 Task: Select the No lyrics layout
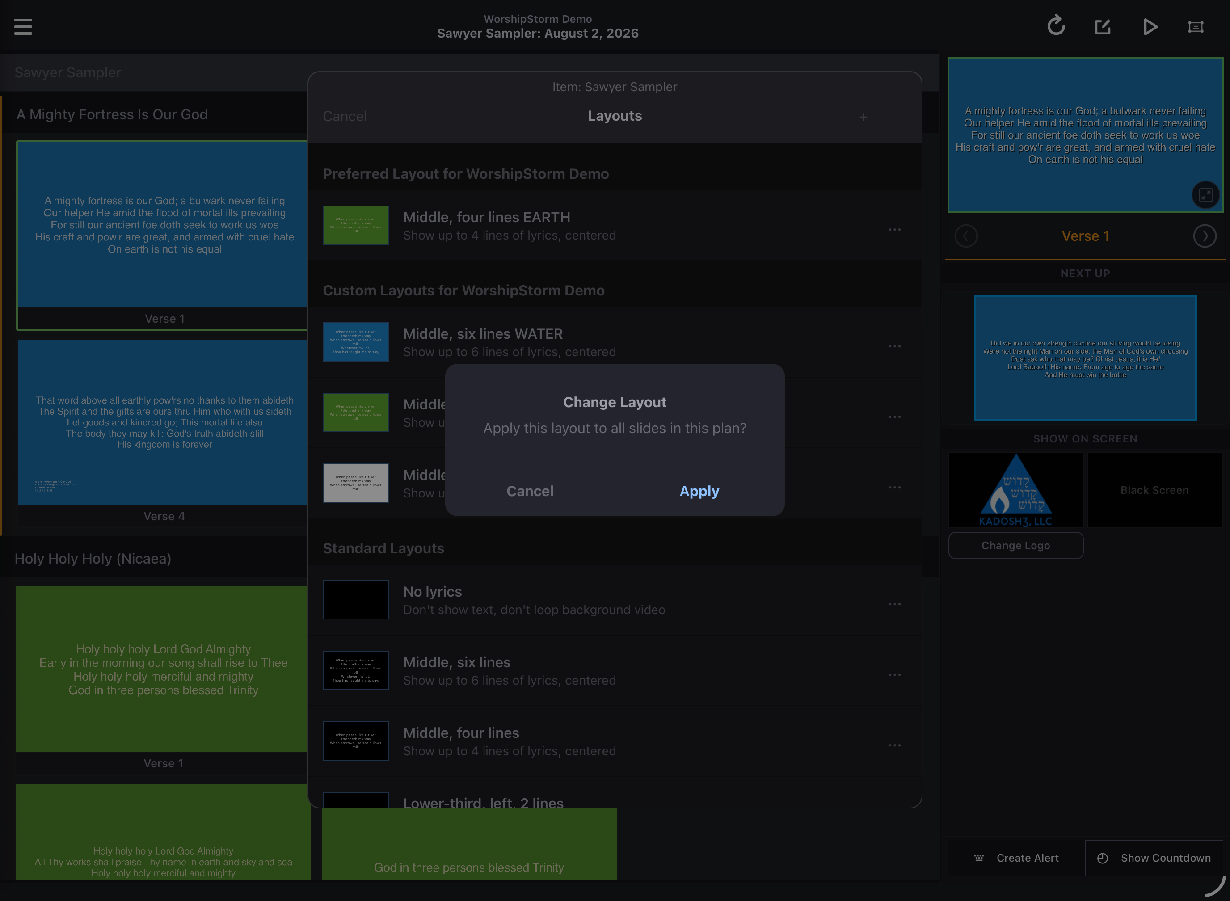615,600
